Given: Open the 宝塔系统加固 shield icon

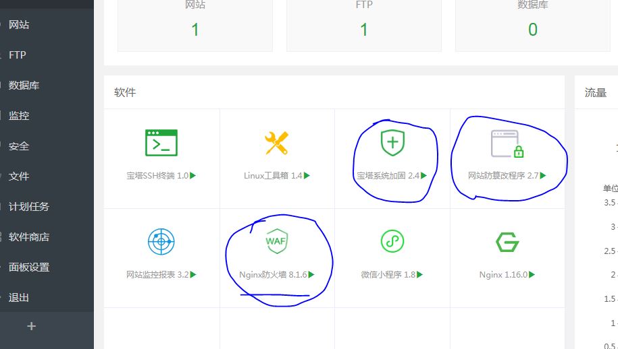Looking at the screenshot, I should pos(392,142).
